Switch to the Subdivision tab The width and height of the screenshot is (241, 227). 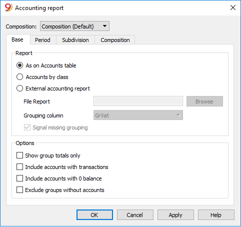[x=75, y=40]
